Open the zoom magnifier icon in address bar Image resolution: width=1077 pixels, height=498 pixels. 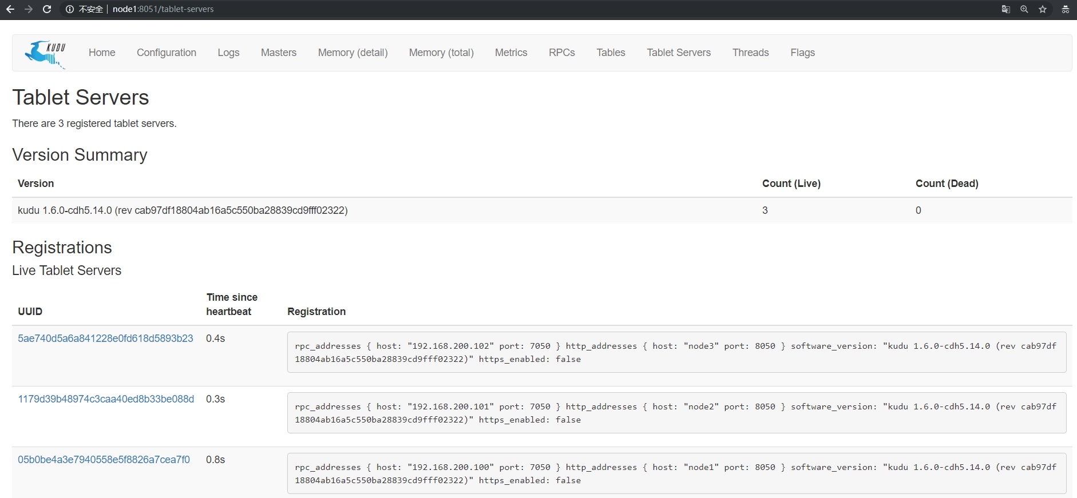pyautogui.click(x=1024, y=9)
